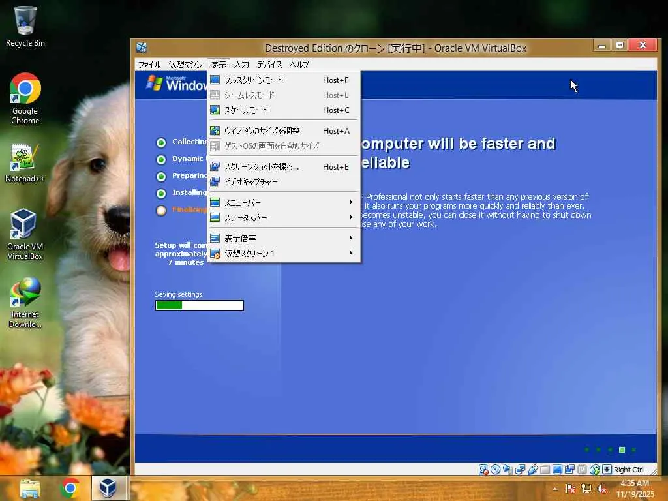Click the menu icon beside フルスクリーンモード
Image resolution: width=668 pixels, height=501 pixels.
(215, 80)
